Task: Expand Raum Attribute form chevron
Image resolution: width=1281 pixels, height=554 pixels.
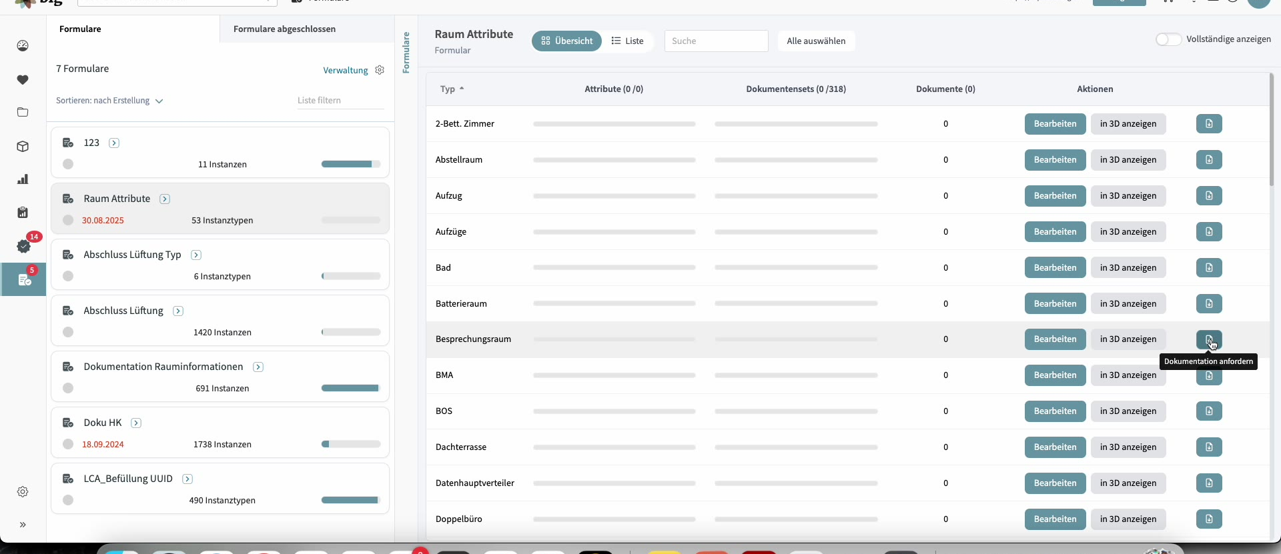Action: click(165, 199)
